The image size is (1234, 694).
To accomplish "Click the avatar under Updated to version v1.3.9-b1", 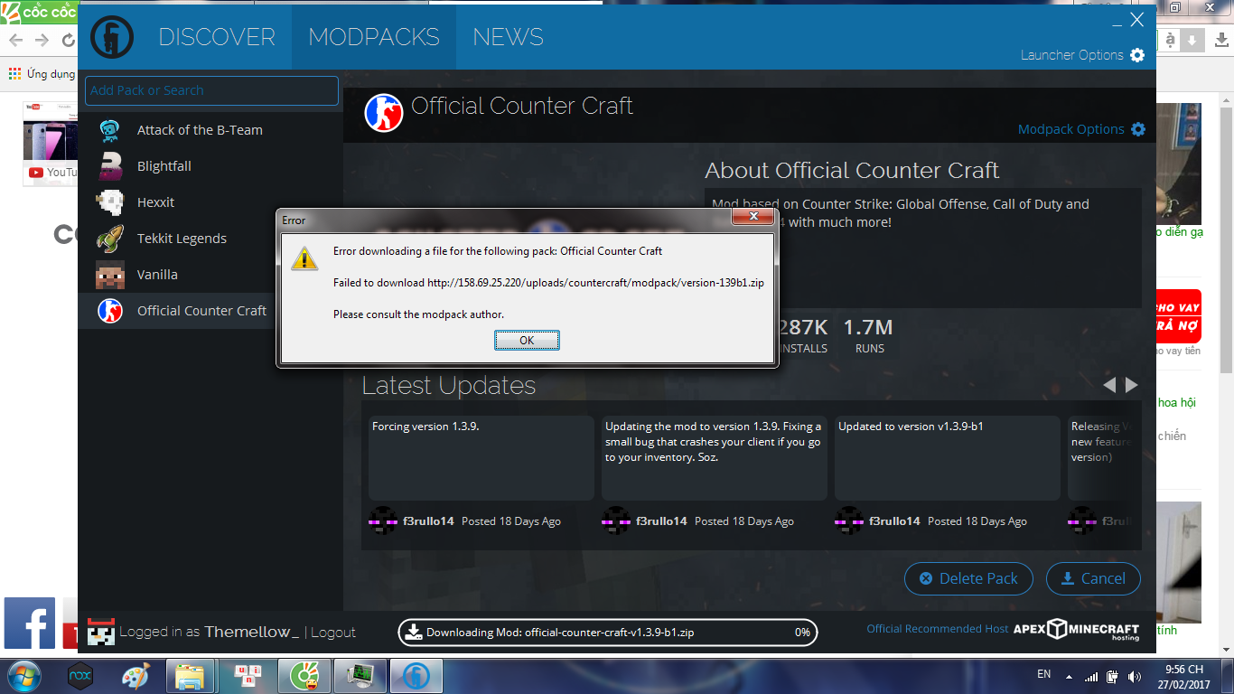I will click(849, 521).
